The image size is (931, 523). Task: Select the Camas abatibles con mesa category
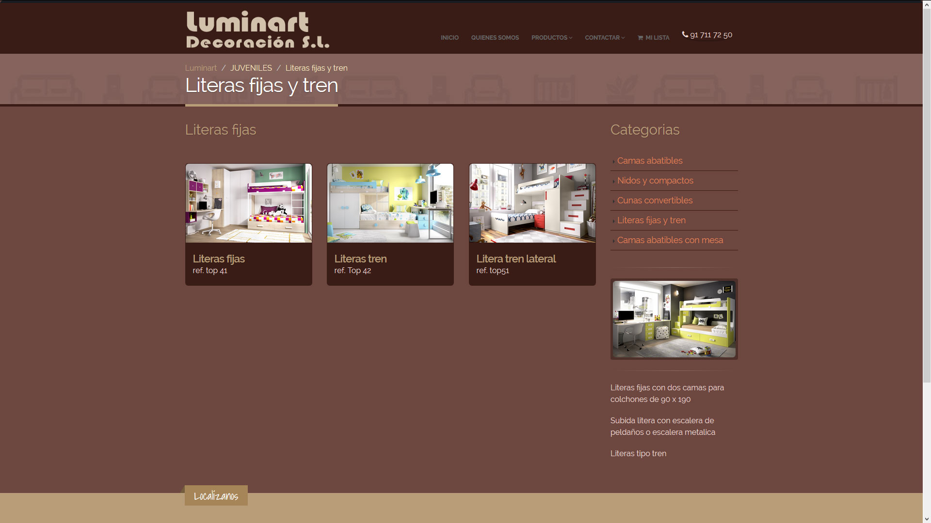[x=670, y=240]
